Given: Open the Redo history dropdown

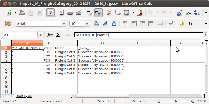Looking at the screenshot, I should 171,13.
